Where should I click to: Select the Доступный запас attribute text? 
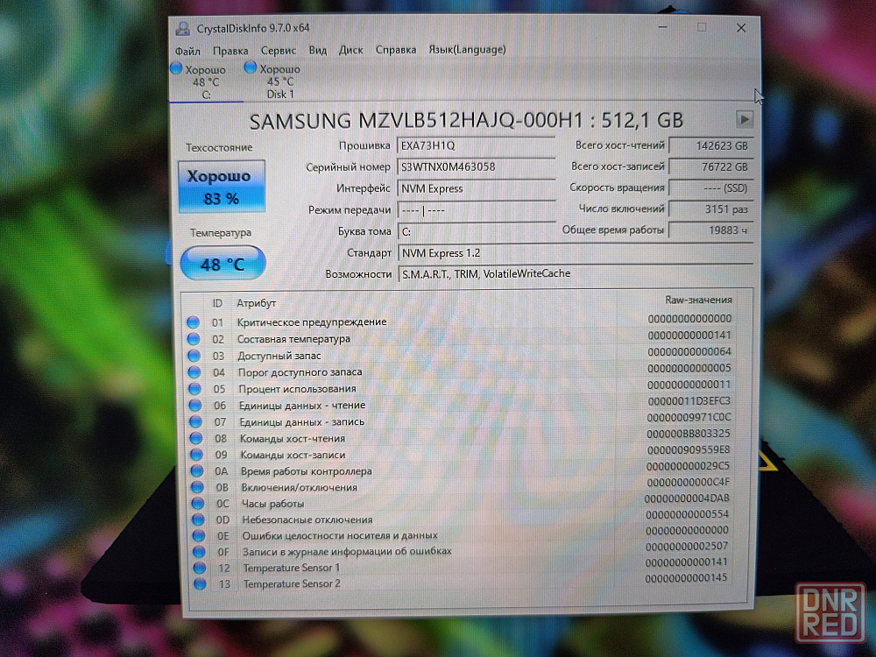coord(279,356)
